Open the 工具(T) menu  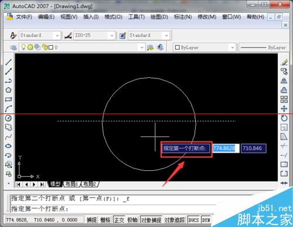137,17
